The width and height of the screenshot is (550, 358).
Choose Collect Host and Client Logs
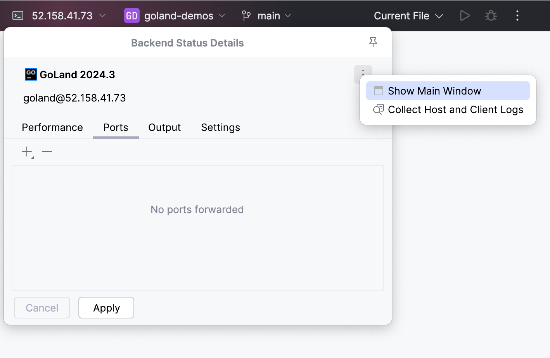pos(455,110)
